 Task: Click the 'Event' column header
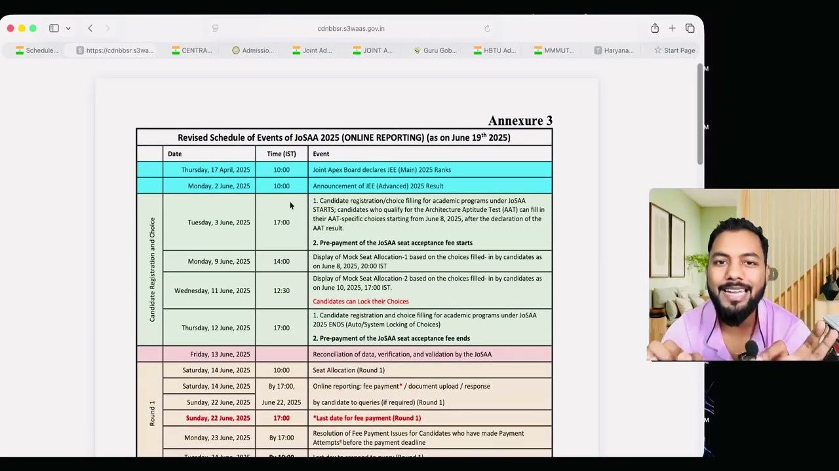(321, 154)
